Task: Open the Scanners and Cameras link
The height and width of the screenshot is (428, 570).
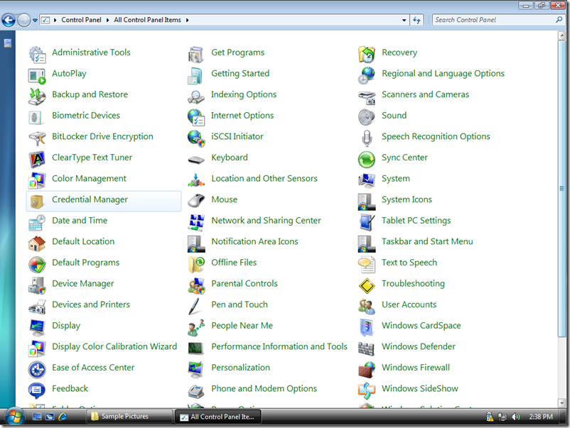Action: 425,94
